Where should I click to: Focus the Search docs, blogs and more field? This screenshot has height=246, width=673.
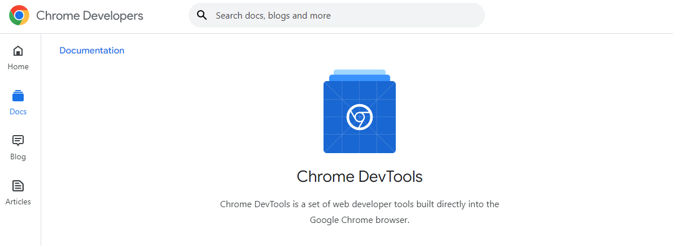pos(336,15)
